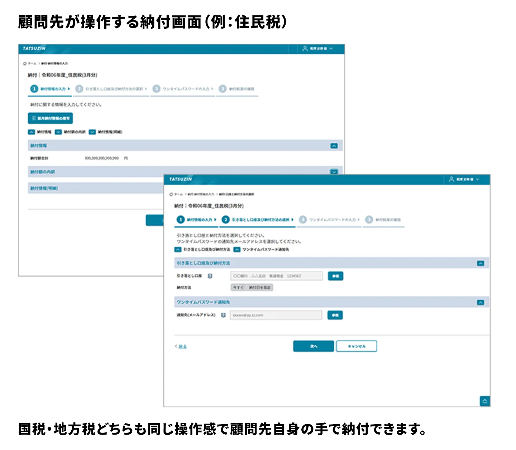The image size is (516, 450).
Task: Click 引き落とし口座及び納付方法 quick-jump icon above the sections
Action: [x=178, y=249]
